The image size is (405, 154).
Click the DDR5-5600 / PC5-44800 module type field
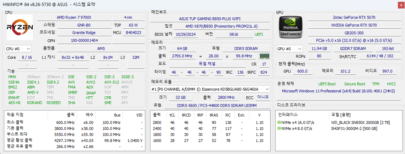[x=217, y=105]
